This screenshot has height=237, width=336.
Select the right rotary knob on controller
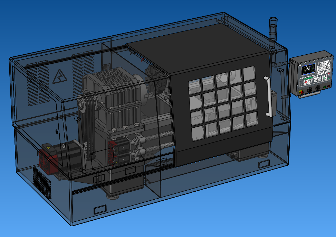click(x=317, y=88)
